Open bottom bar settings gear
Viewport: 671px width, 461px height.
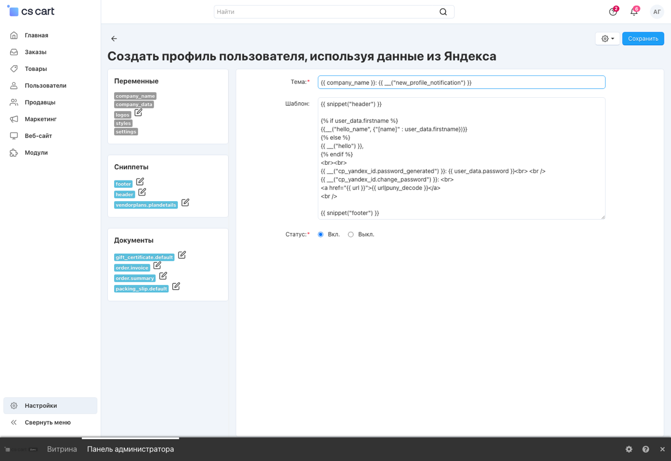click(629, 449)
